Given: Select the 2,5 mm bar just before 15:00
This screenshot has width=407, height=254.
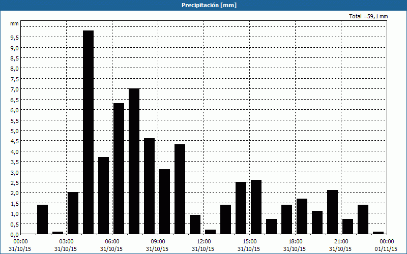Looking at the screenshot, I should 241,208.
